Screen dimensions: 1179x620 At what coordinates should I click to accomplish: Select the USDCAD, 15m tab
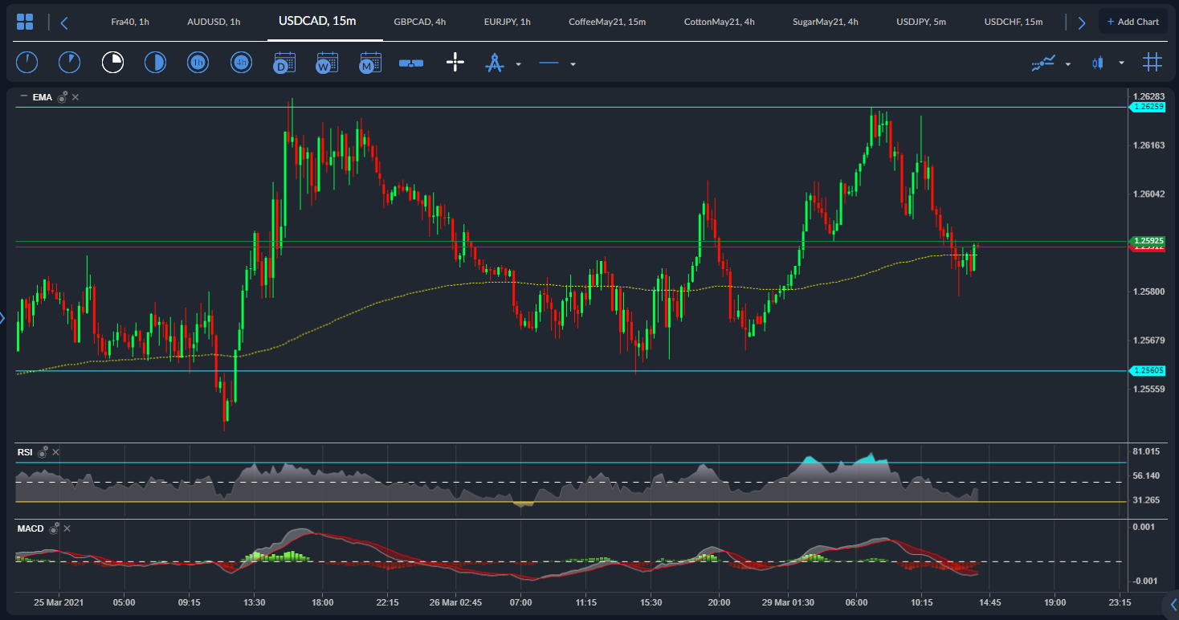(317, 21)
